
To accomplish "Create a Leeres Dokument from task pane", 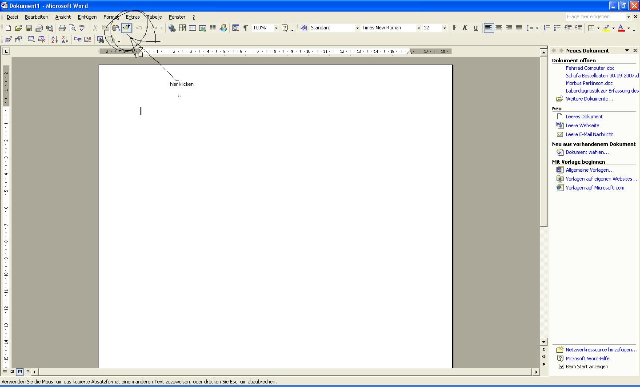I will [584, 117].
